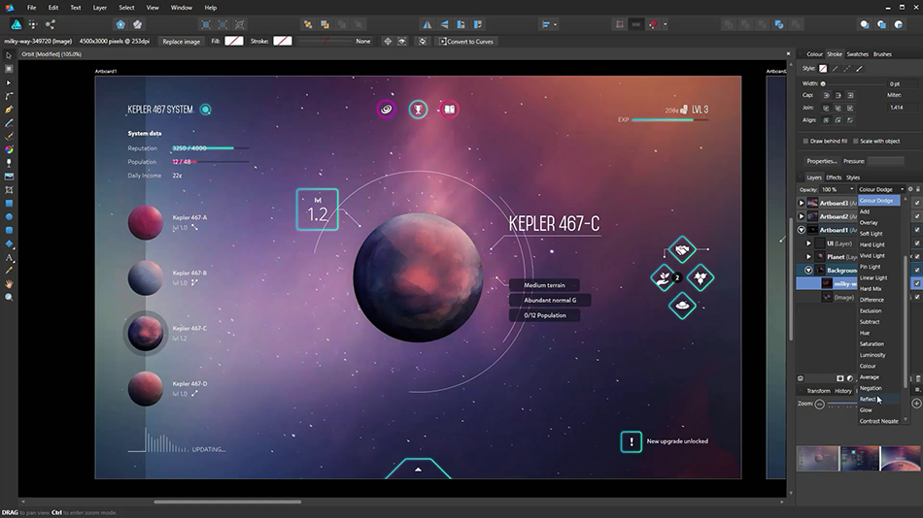Toggle visibility checkbox for Artboard3 layer
923x518 pixels.
tap(916, 203)
